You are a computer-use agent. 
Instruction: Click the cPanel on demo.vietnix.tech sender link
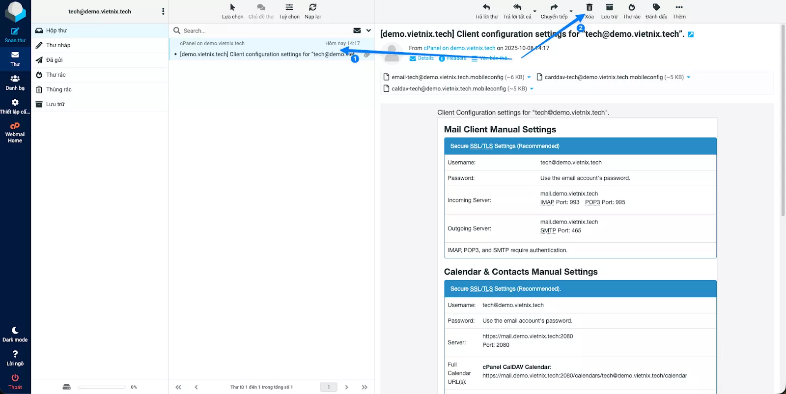459,48
